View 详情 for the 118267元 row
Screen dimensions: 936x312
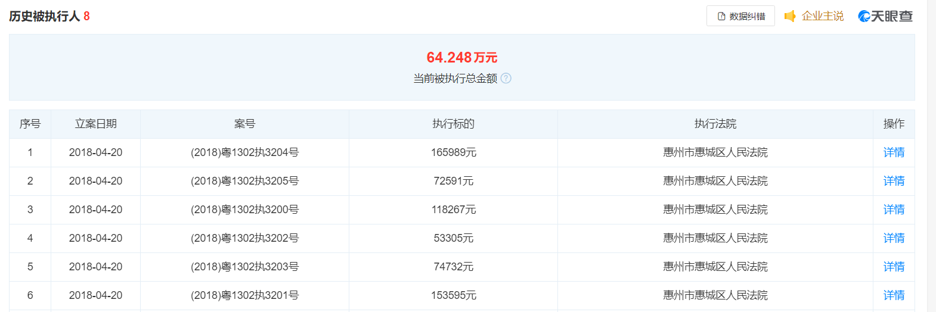(893, 210)
